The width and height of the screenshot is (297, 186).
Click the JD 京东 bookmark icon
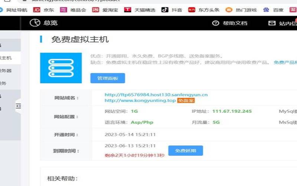[36, 10]
